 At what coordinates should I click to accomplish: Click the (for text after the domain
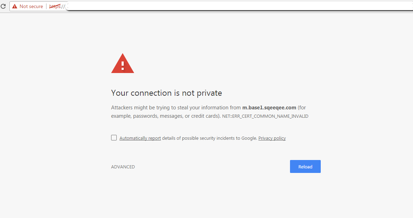302,107
